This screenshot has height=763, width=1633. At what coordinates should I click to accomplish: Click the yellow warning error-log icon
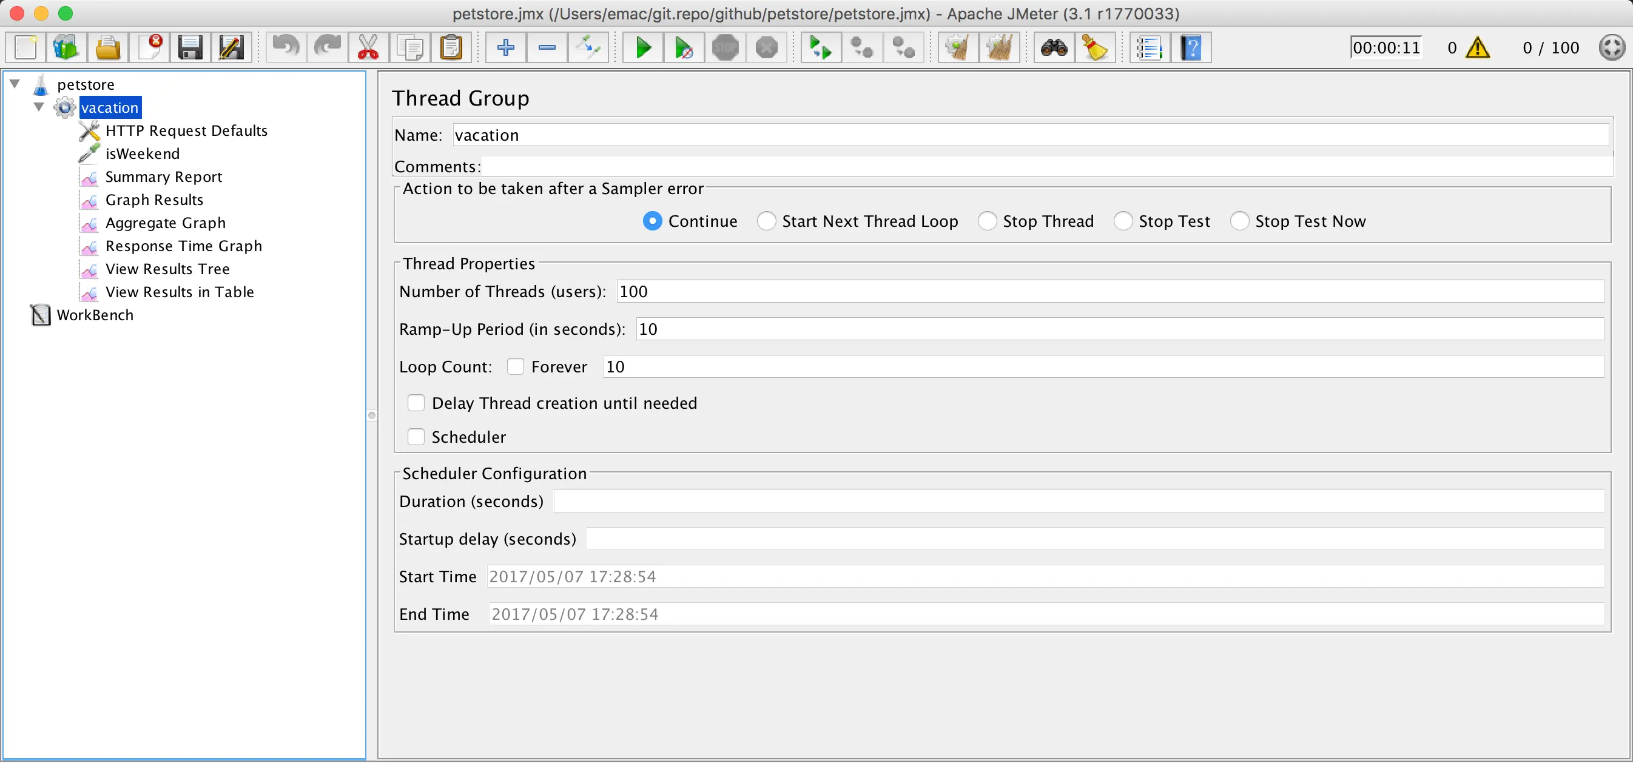1478,47
